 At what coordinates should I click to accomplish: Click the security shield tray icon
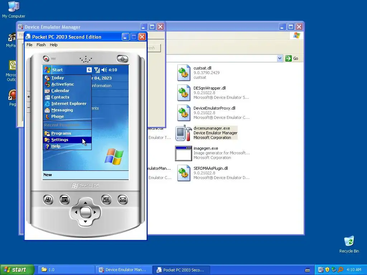pyautogui.click(x=328, y=270)
